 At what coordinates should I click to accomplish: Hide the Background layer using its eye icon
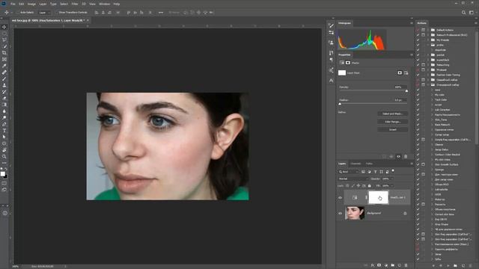click(x=340, y=213)
